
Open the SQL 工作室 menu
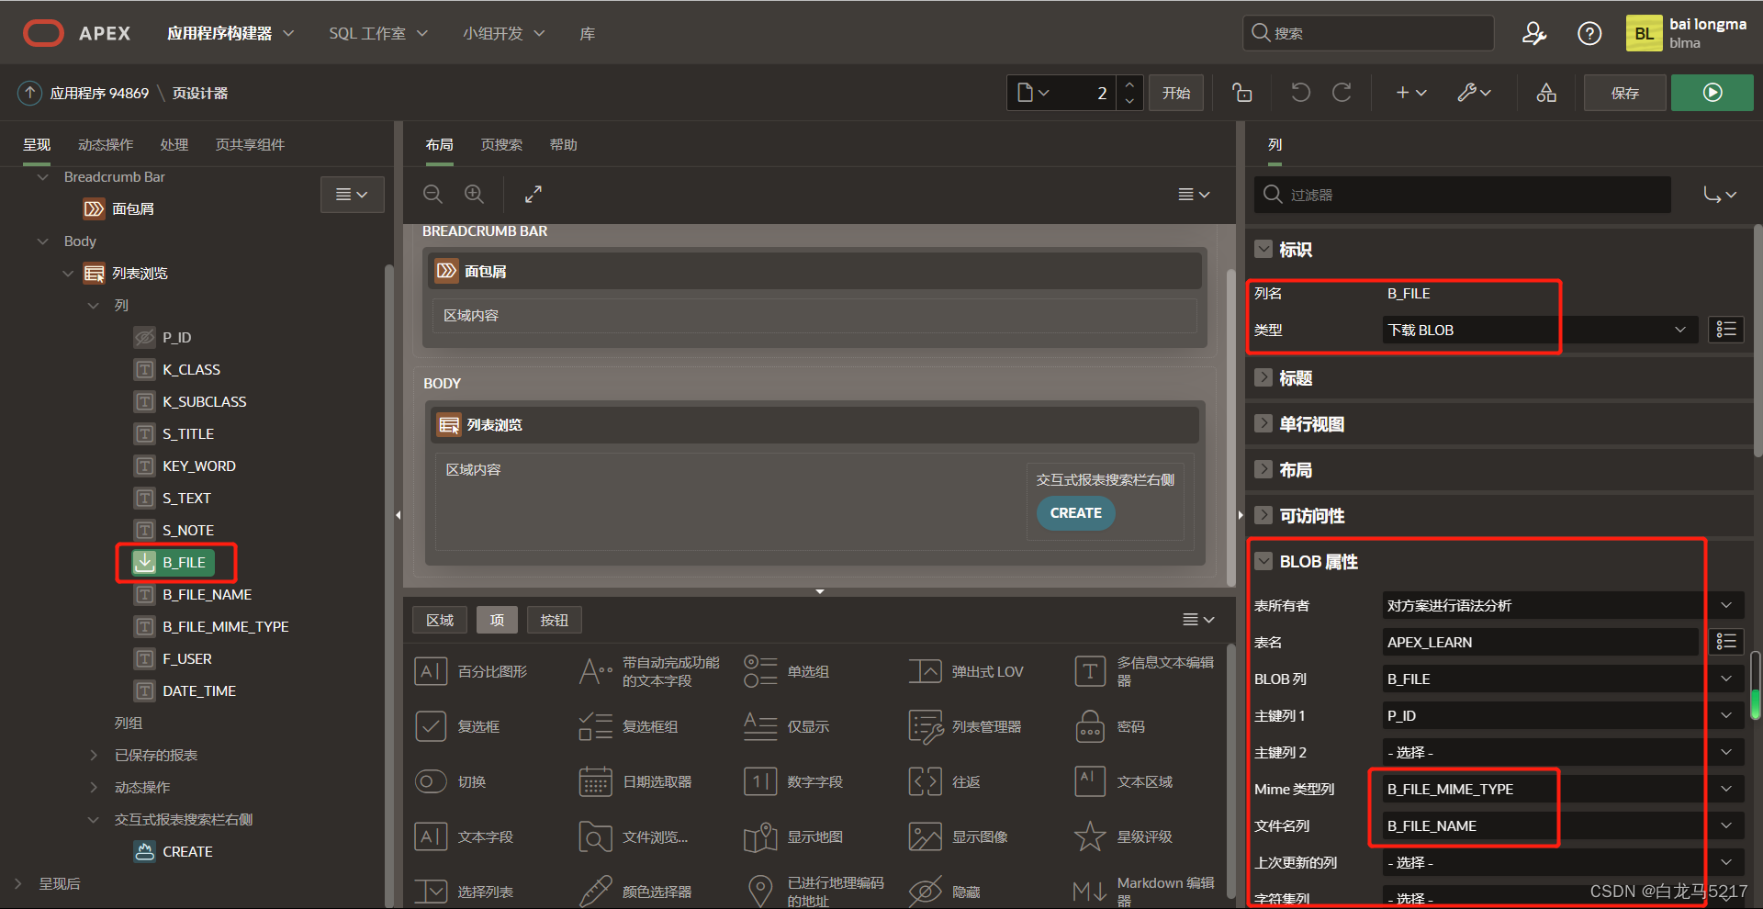378,33
